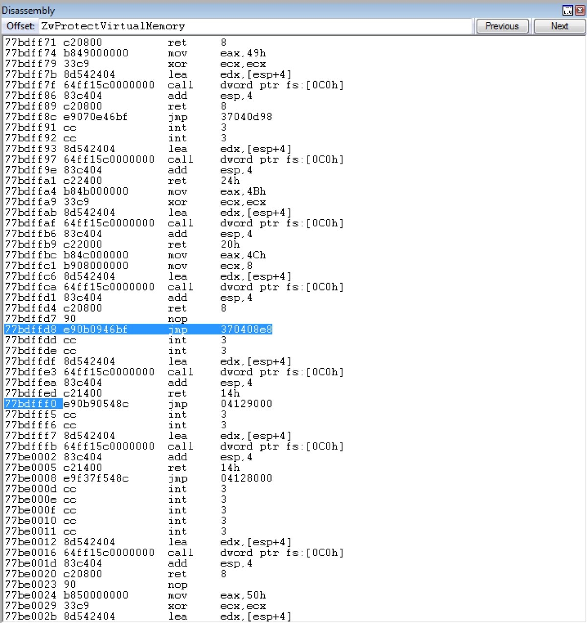The image size is (587, 623).
Task: Select the nop line at 77bdffd7
Action: click(x=96, y=319)
